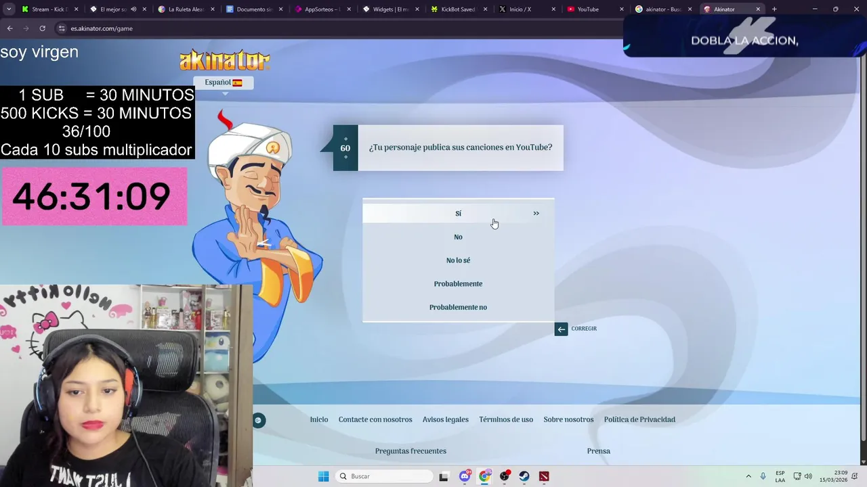The width and height of the screenshot is (867, 487).
Task: Go forward in browser history
Action: tap(26, 28)
